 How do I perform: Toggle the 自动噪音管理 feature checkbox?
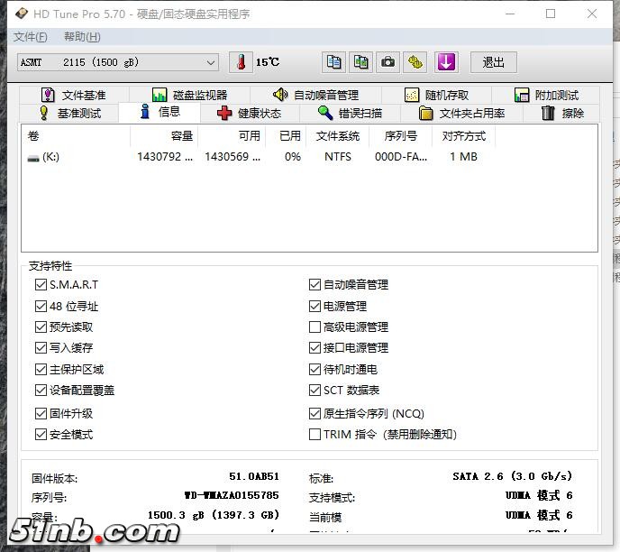[x=315, y=284]
